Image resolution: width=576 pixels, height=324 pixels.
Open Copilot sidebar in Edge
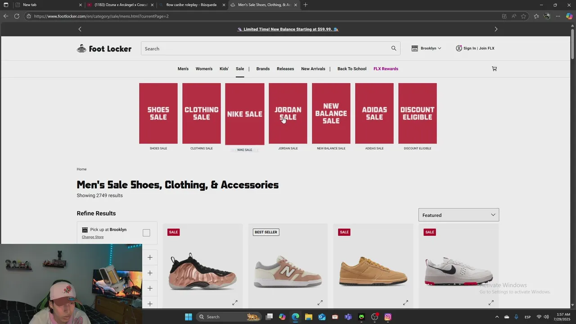coord(569,16)
